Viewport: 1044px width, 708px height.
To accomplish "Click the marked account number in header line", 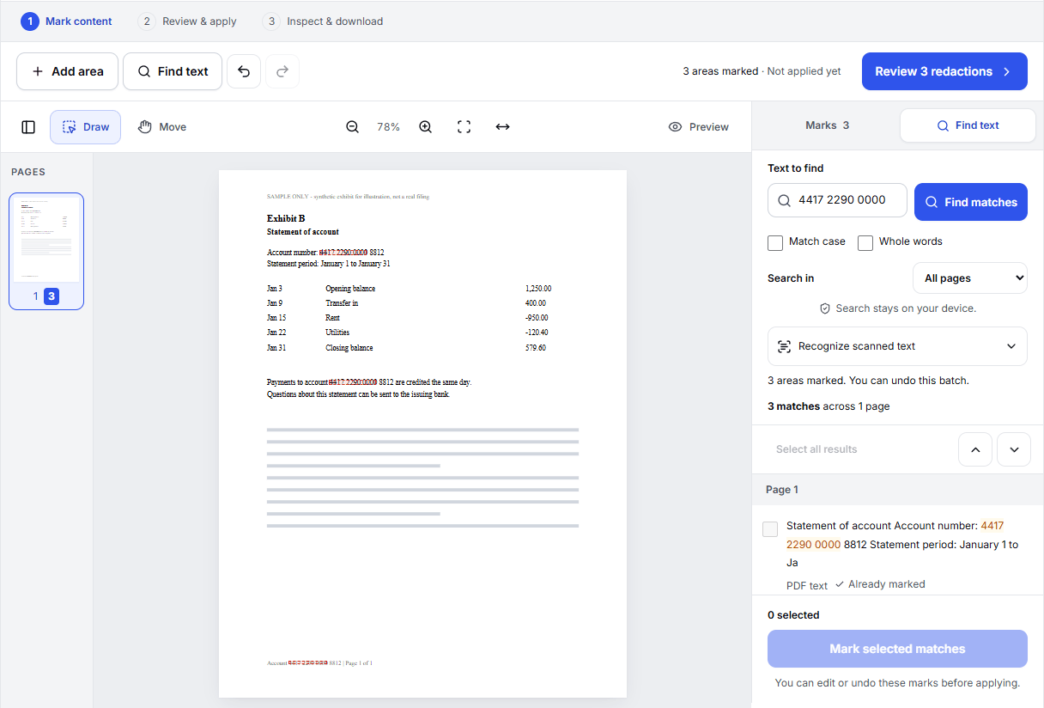I will point(343,253).
